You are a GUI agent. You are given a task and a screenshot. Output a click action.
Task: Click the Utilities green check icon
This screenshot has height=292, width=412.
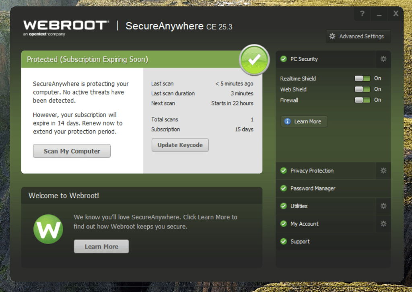point(284,206)
